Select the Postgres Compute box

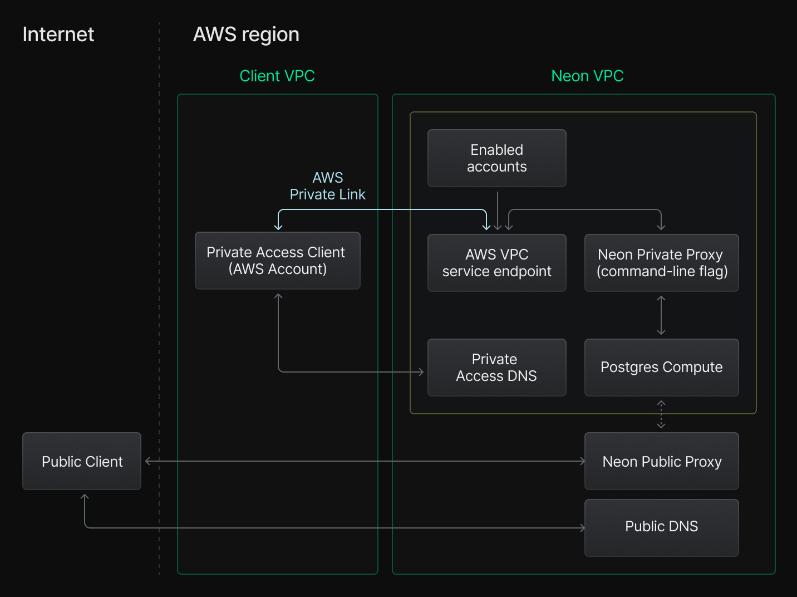(661, 367)
